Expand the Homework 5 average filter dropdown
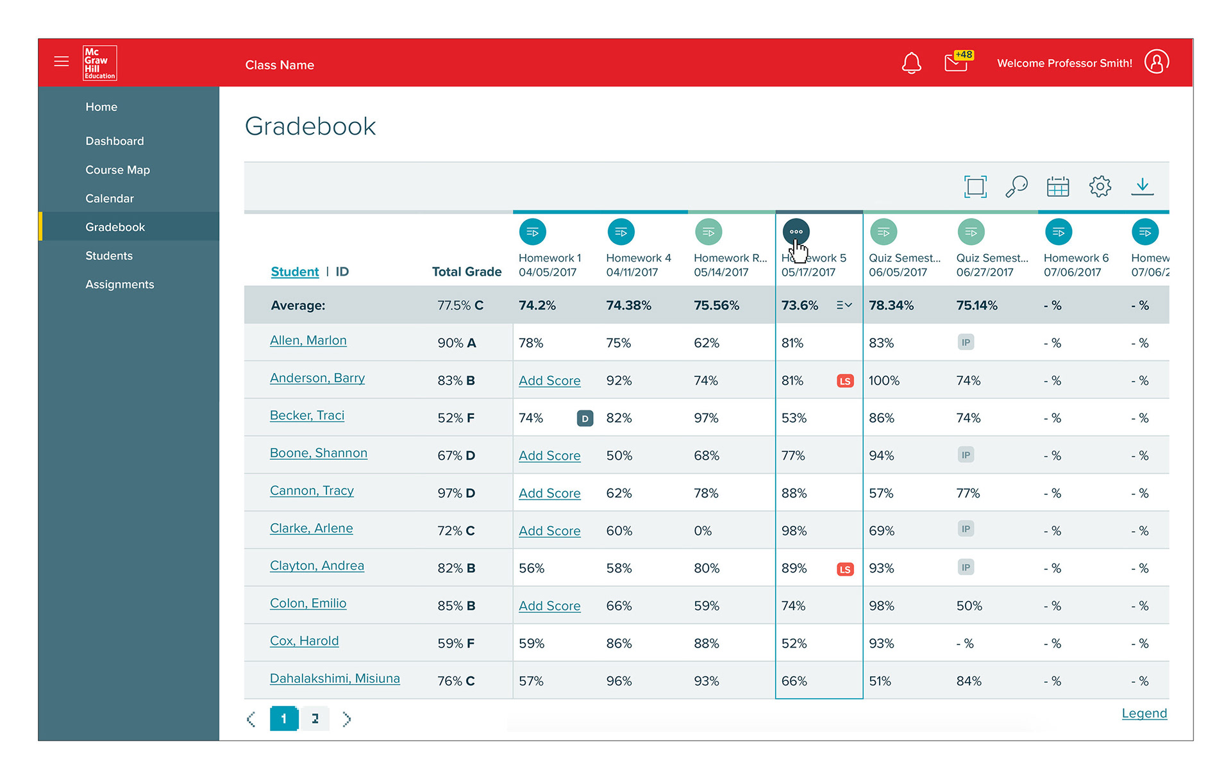The width and height of the screenshot is (1231, 779). click(x=844, y=305)
